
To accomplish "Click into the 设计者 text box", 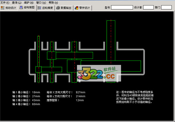I will click(x=148, y=8).
